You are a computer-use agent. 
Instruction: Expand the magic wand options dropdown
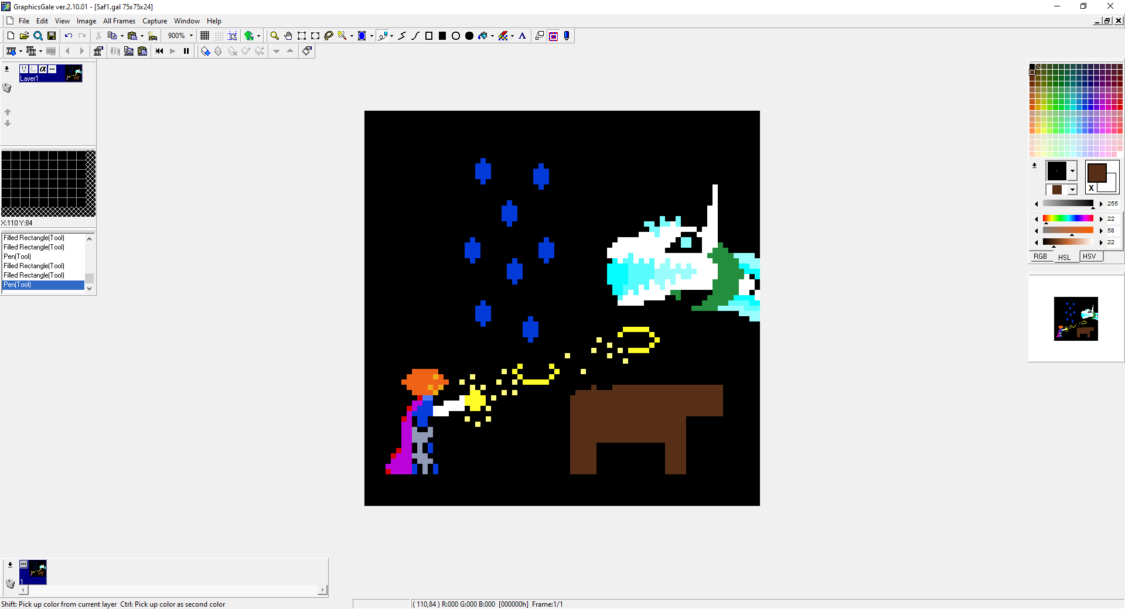click(352, 36)
